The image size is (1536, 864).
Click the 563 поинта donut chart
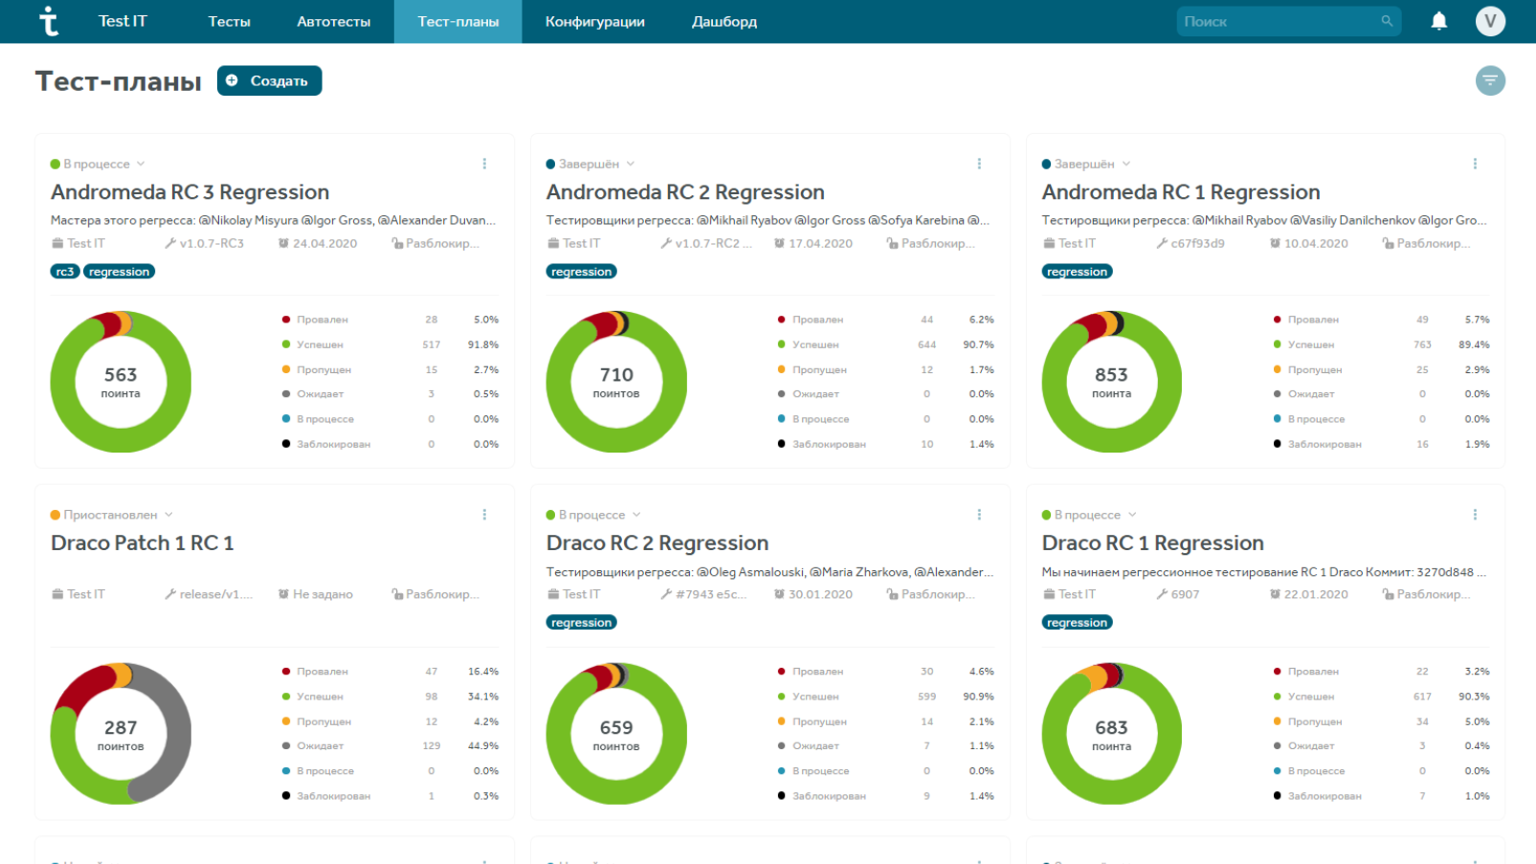(121, 382)
